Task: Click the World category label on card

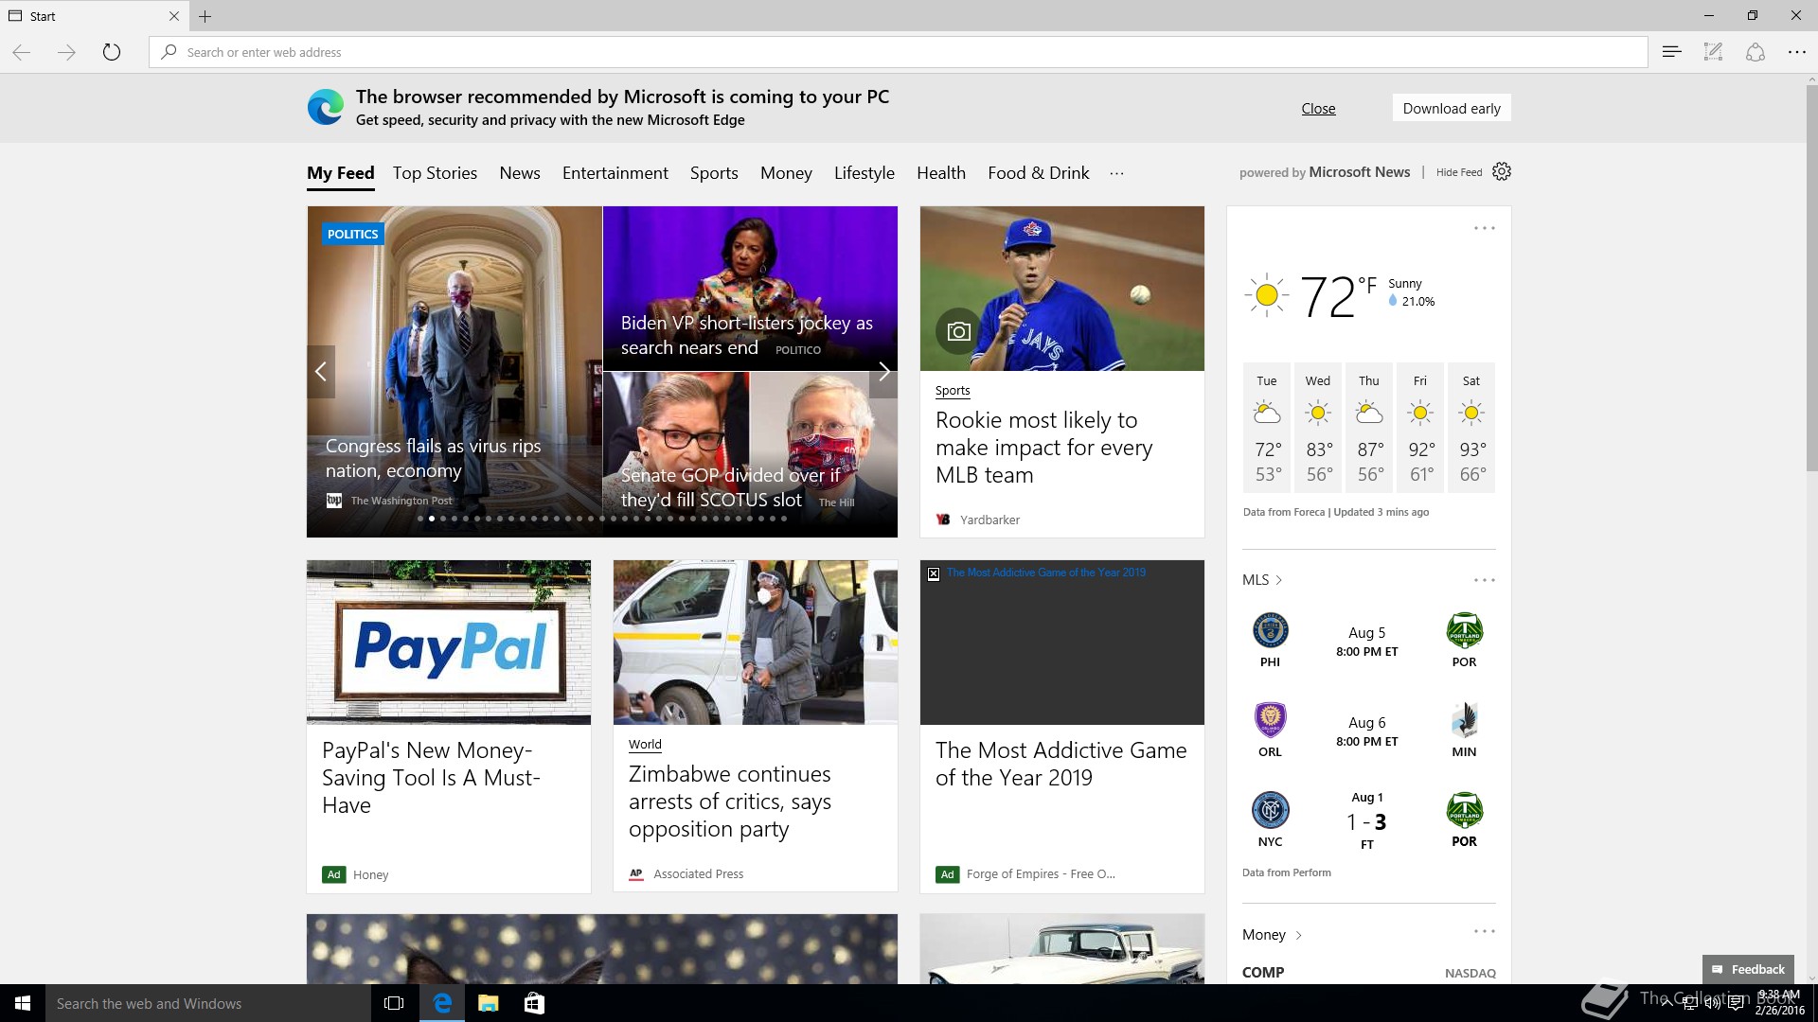Action: pyautogui.click(x=645, y=745)
